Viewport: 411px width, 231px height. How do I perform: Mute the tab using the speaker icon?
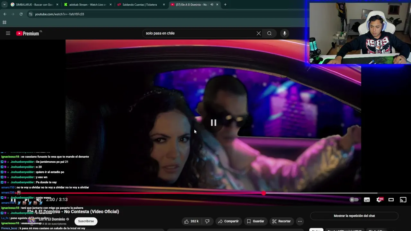212,4
